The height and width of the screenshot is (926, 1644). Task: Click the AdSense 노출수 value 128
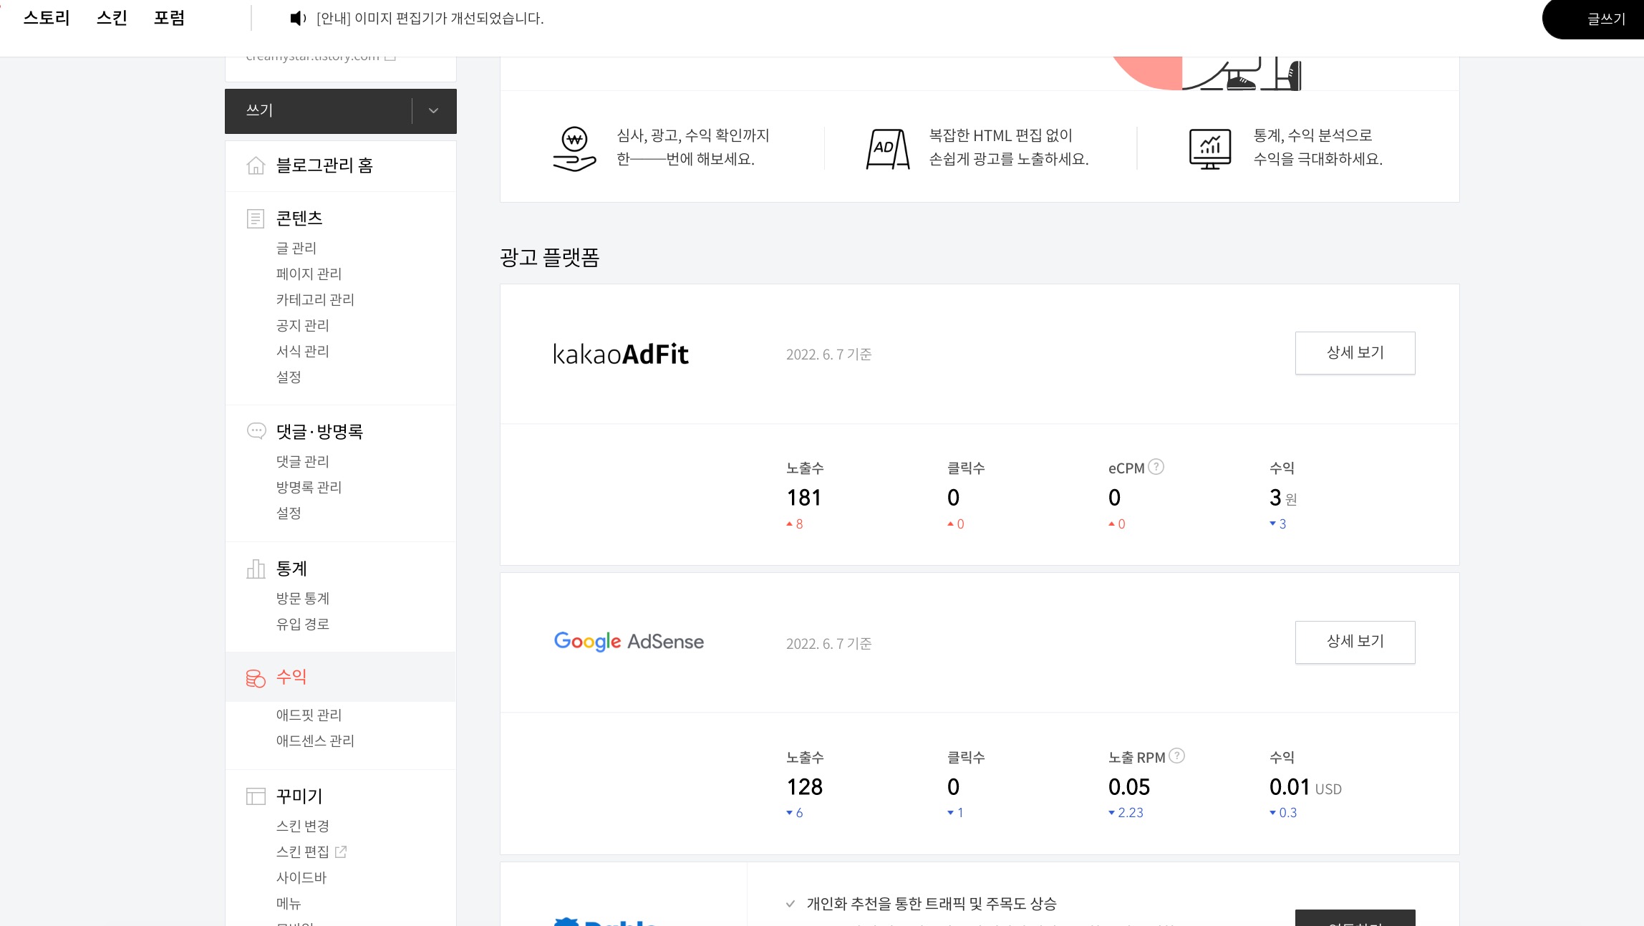tap(805, 787)
